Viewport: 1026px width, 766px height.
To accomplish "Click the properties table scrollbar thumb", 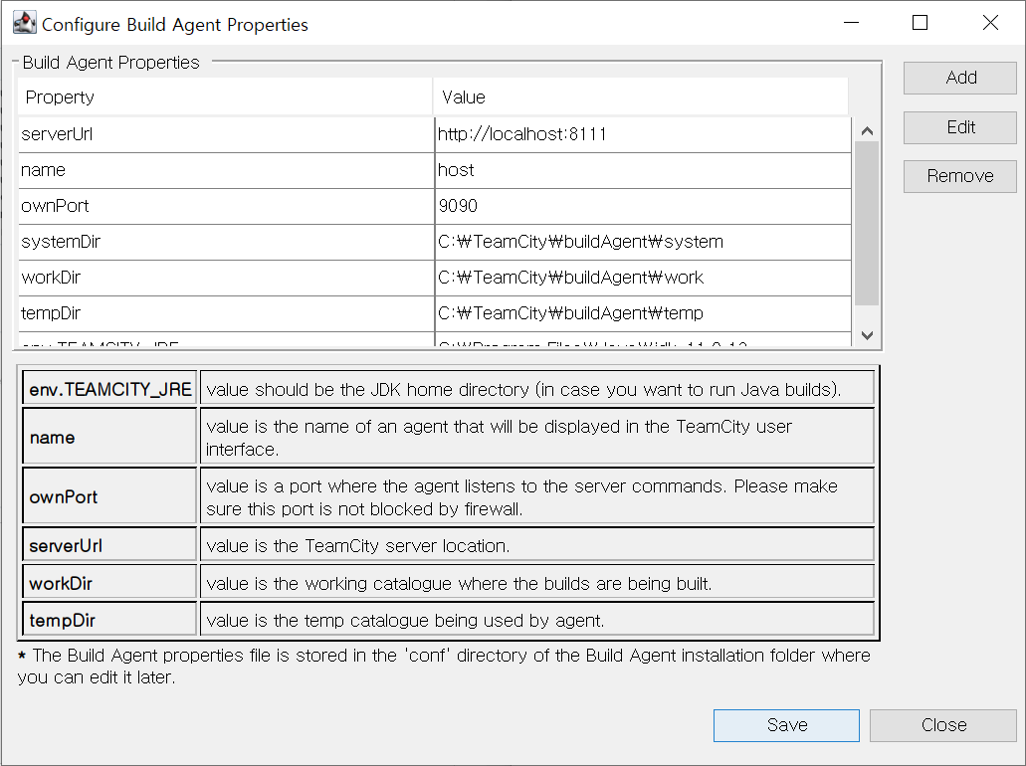I will coord(867,223).
